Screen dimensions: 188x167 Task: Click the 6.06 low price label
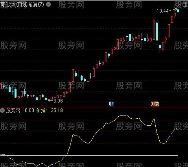(58, 101)
